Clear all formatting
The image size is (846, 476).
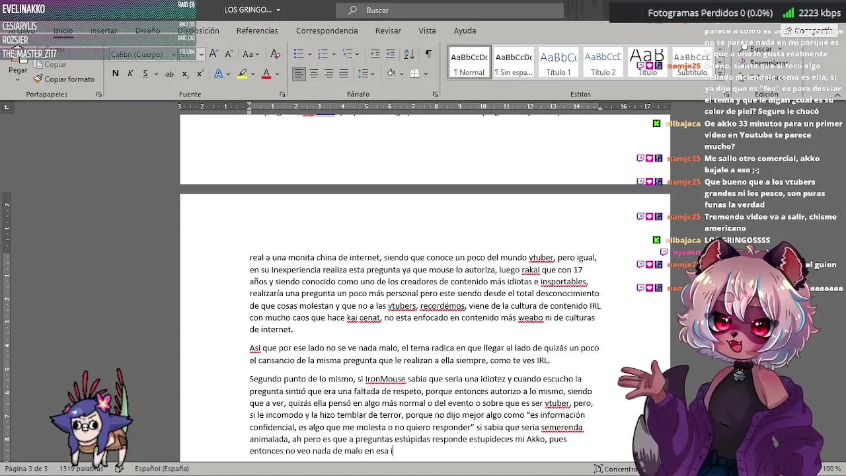click(276, 54)
